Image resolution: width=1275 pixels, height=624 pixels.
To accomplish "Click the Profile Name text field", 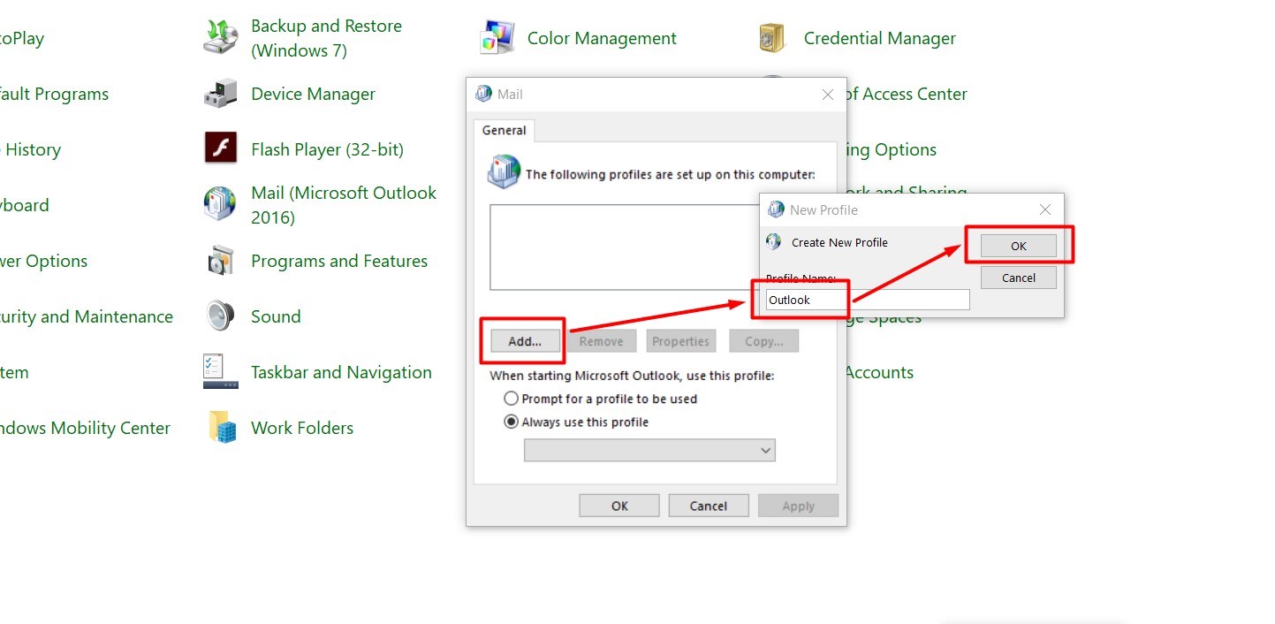I will pos(868,300).
